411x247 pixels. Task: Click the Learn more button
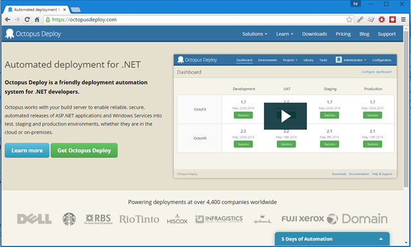point(27,150)
